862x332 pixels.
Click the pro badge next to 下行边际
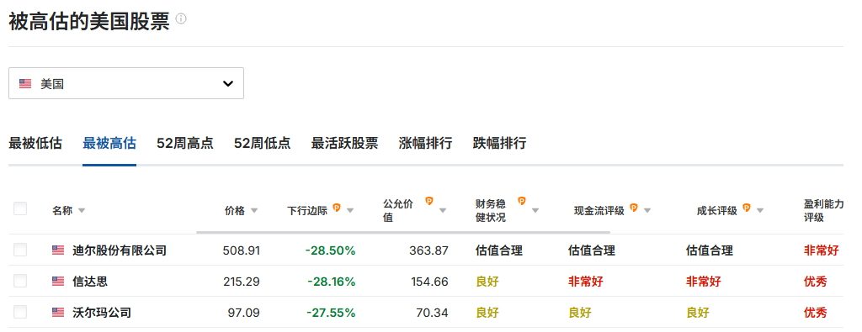click(x=337, y=208)
